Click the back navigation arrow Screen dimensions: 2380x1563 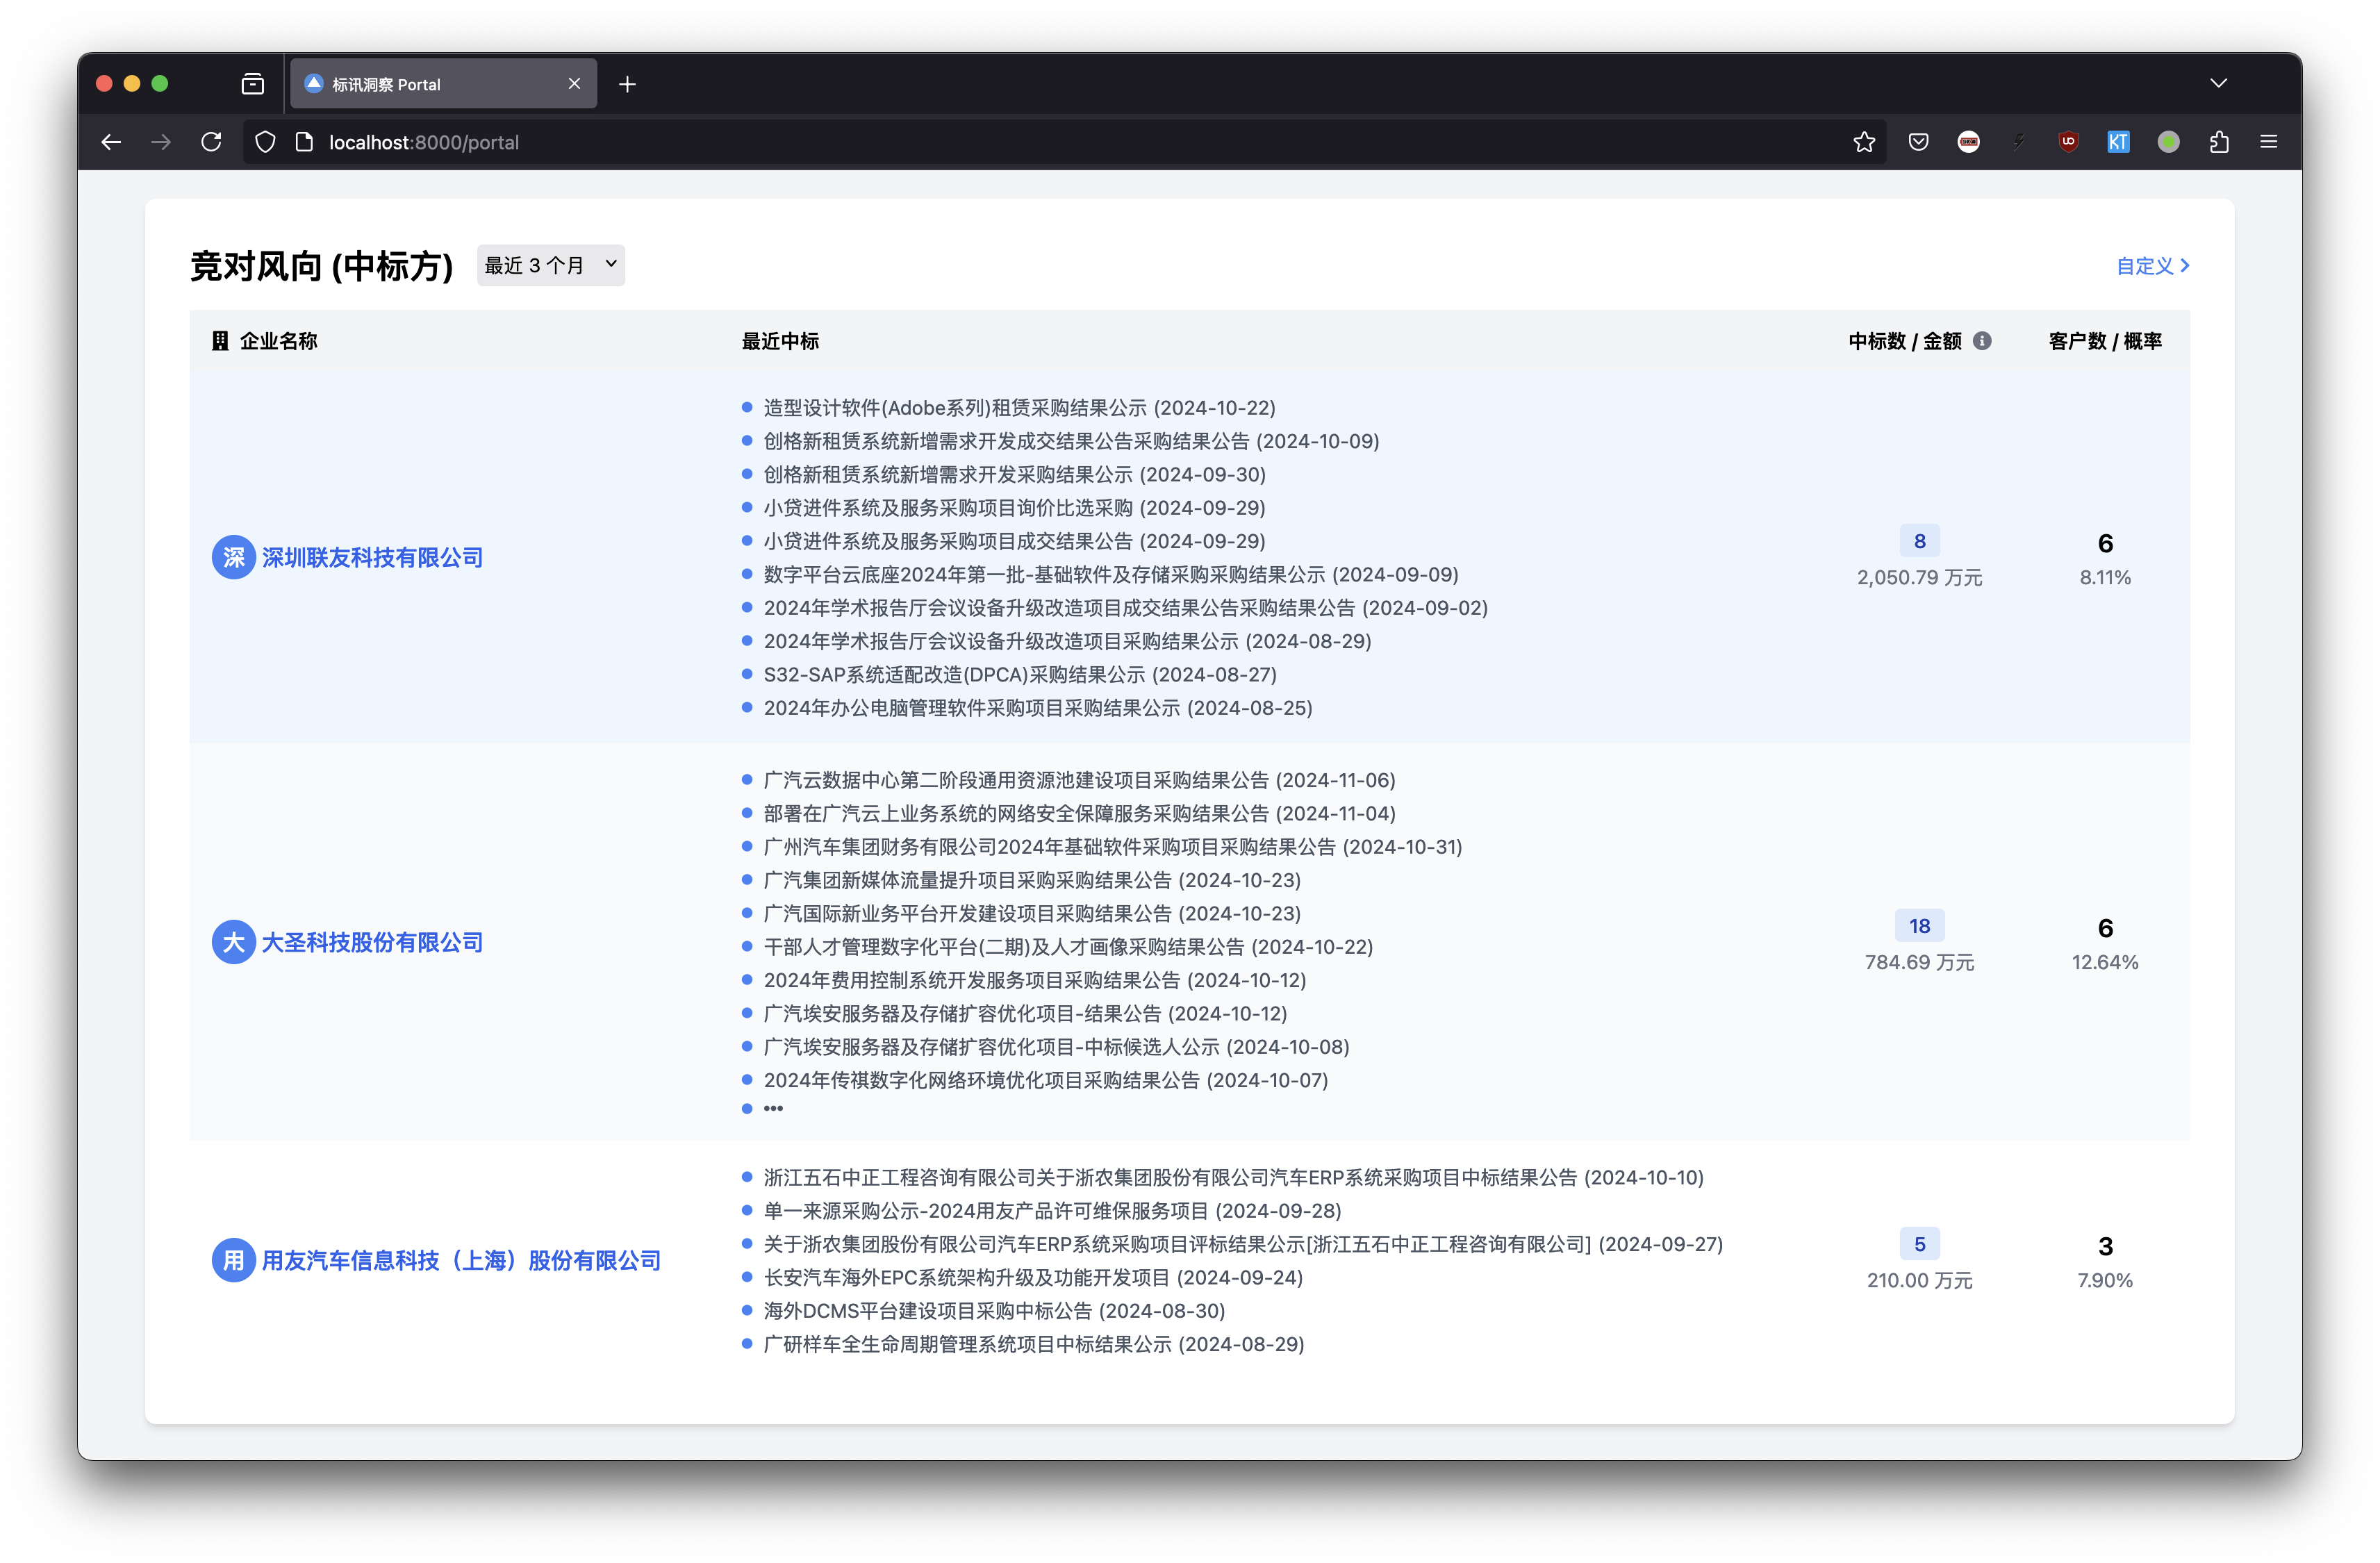111,142
